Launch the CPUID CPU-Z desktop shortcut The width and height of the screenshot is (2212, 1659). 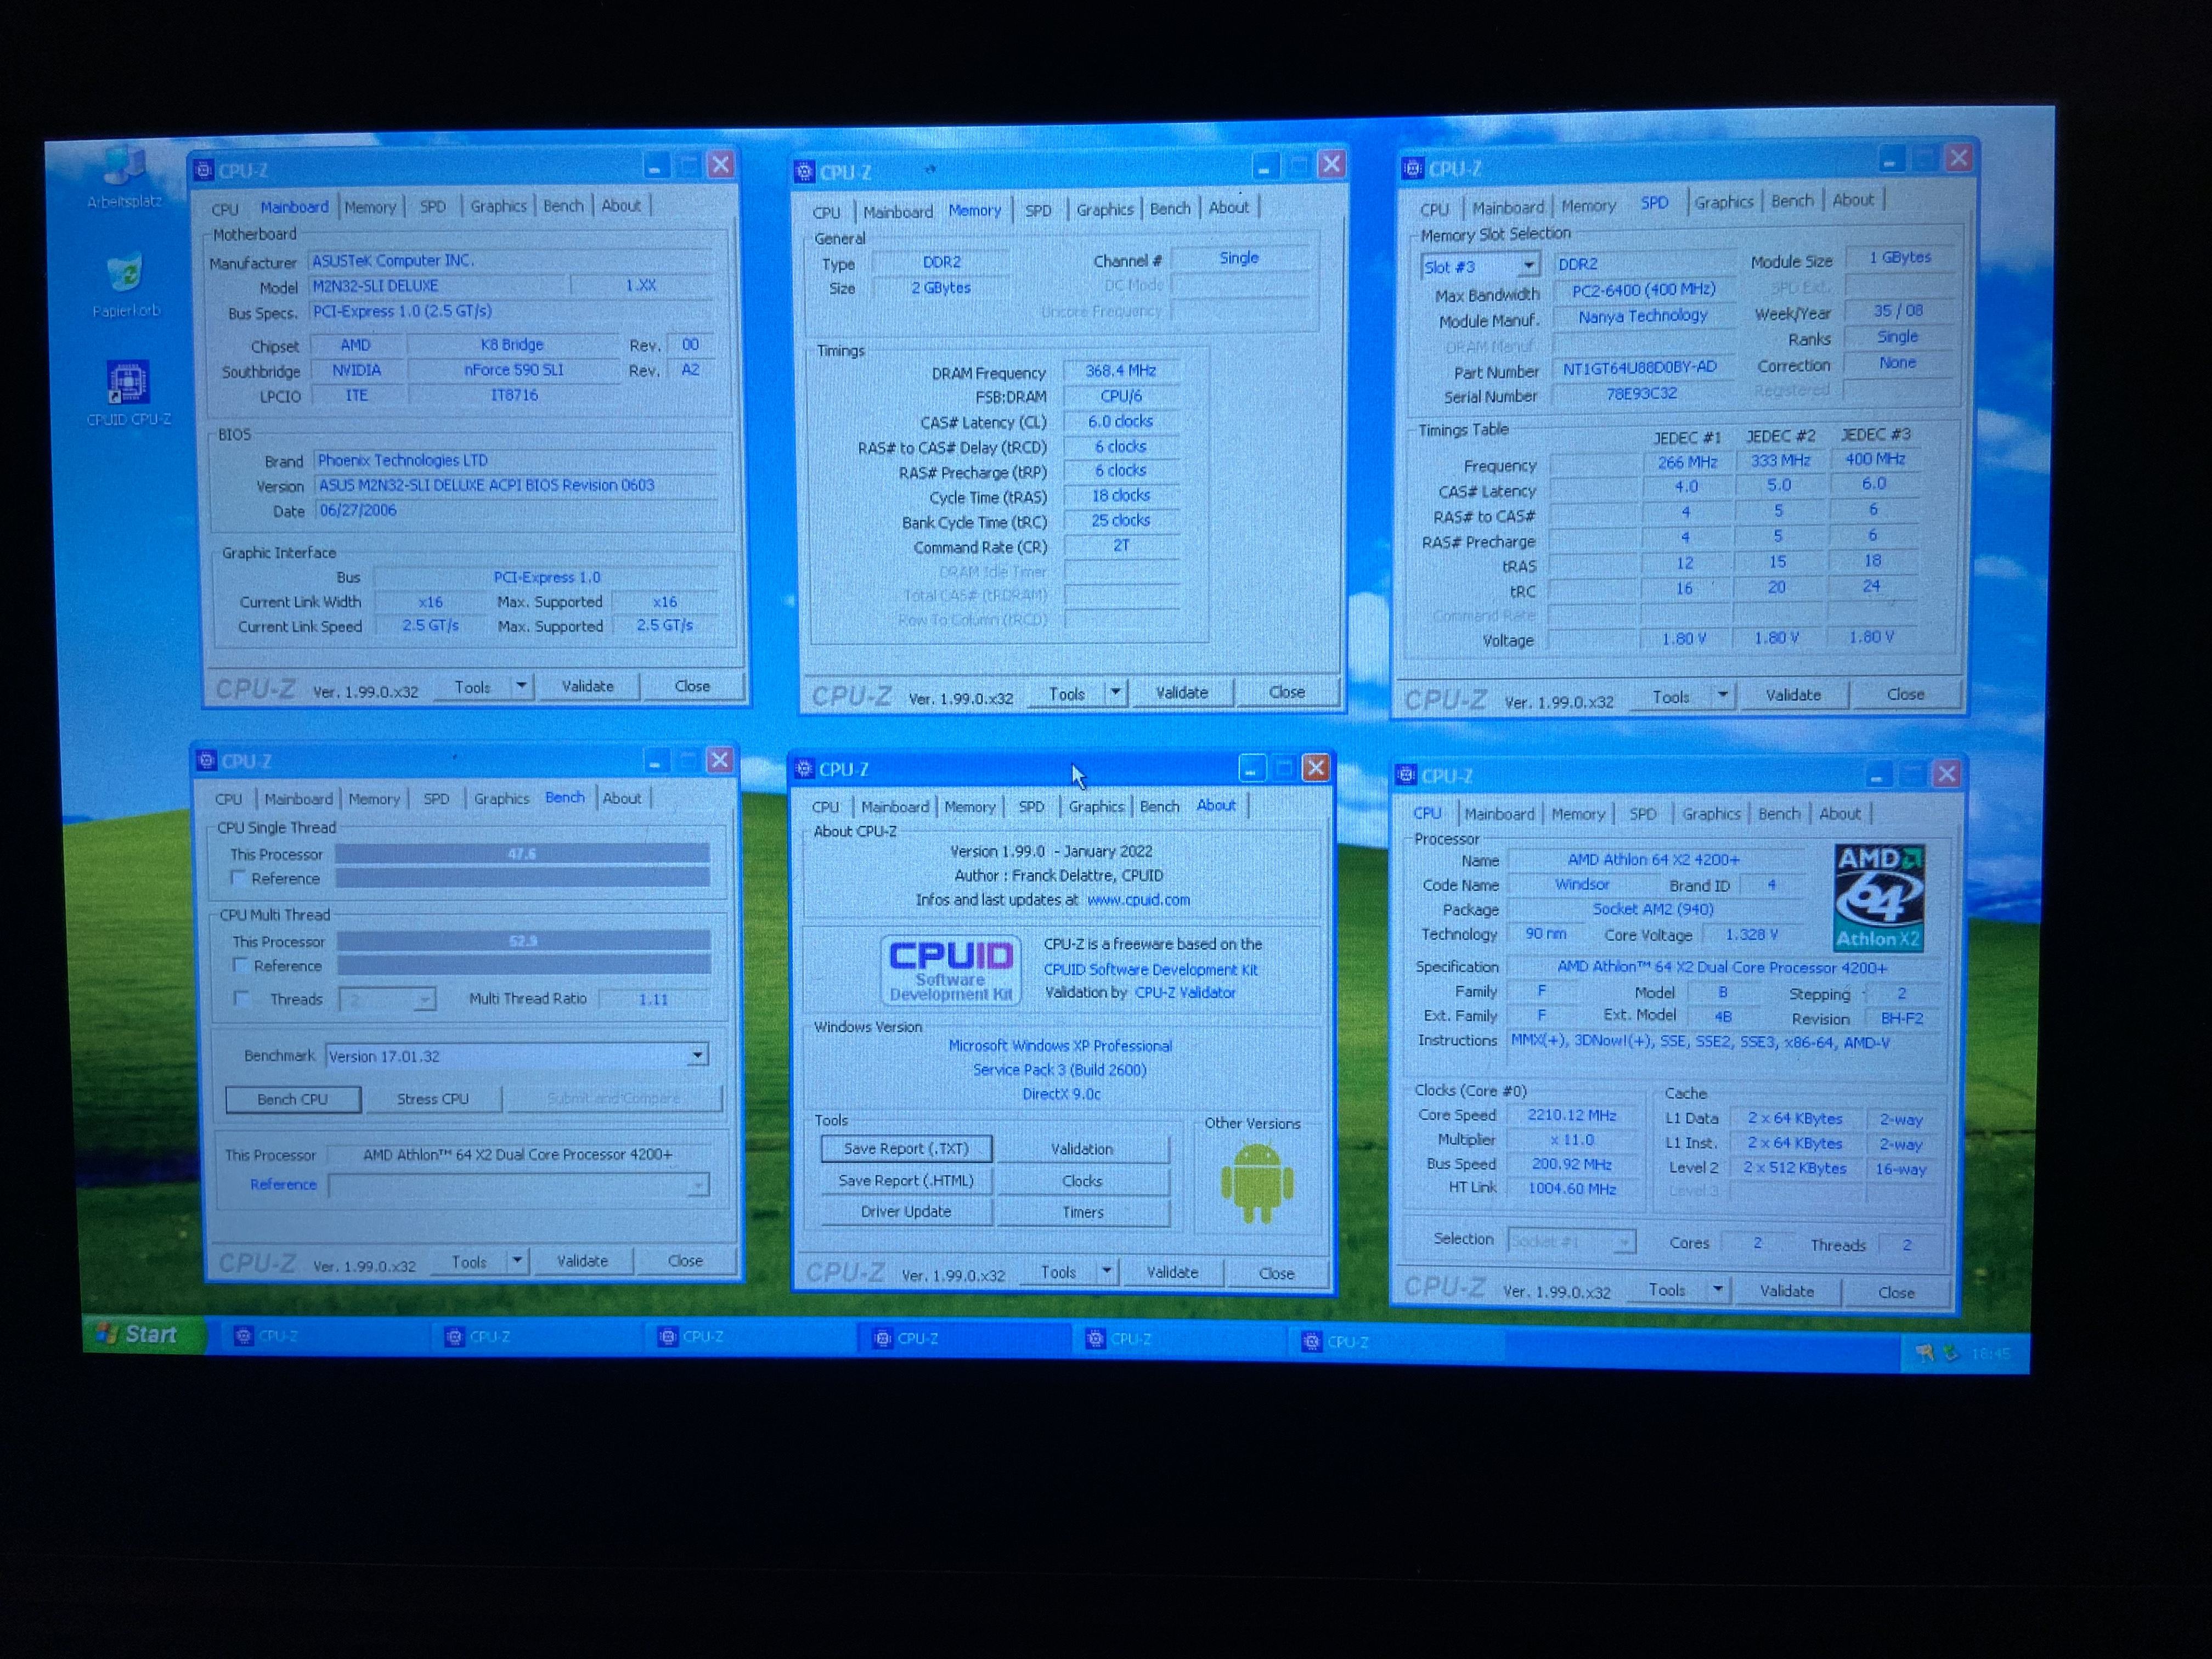(127, 392)
